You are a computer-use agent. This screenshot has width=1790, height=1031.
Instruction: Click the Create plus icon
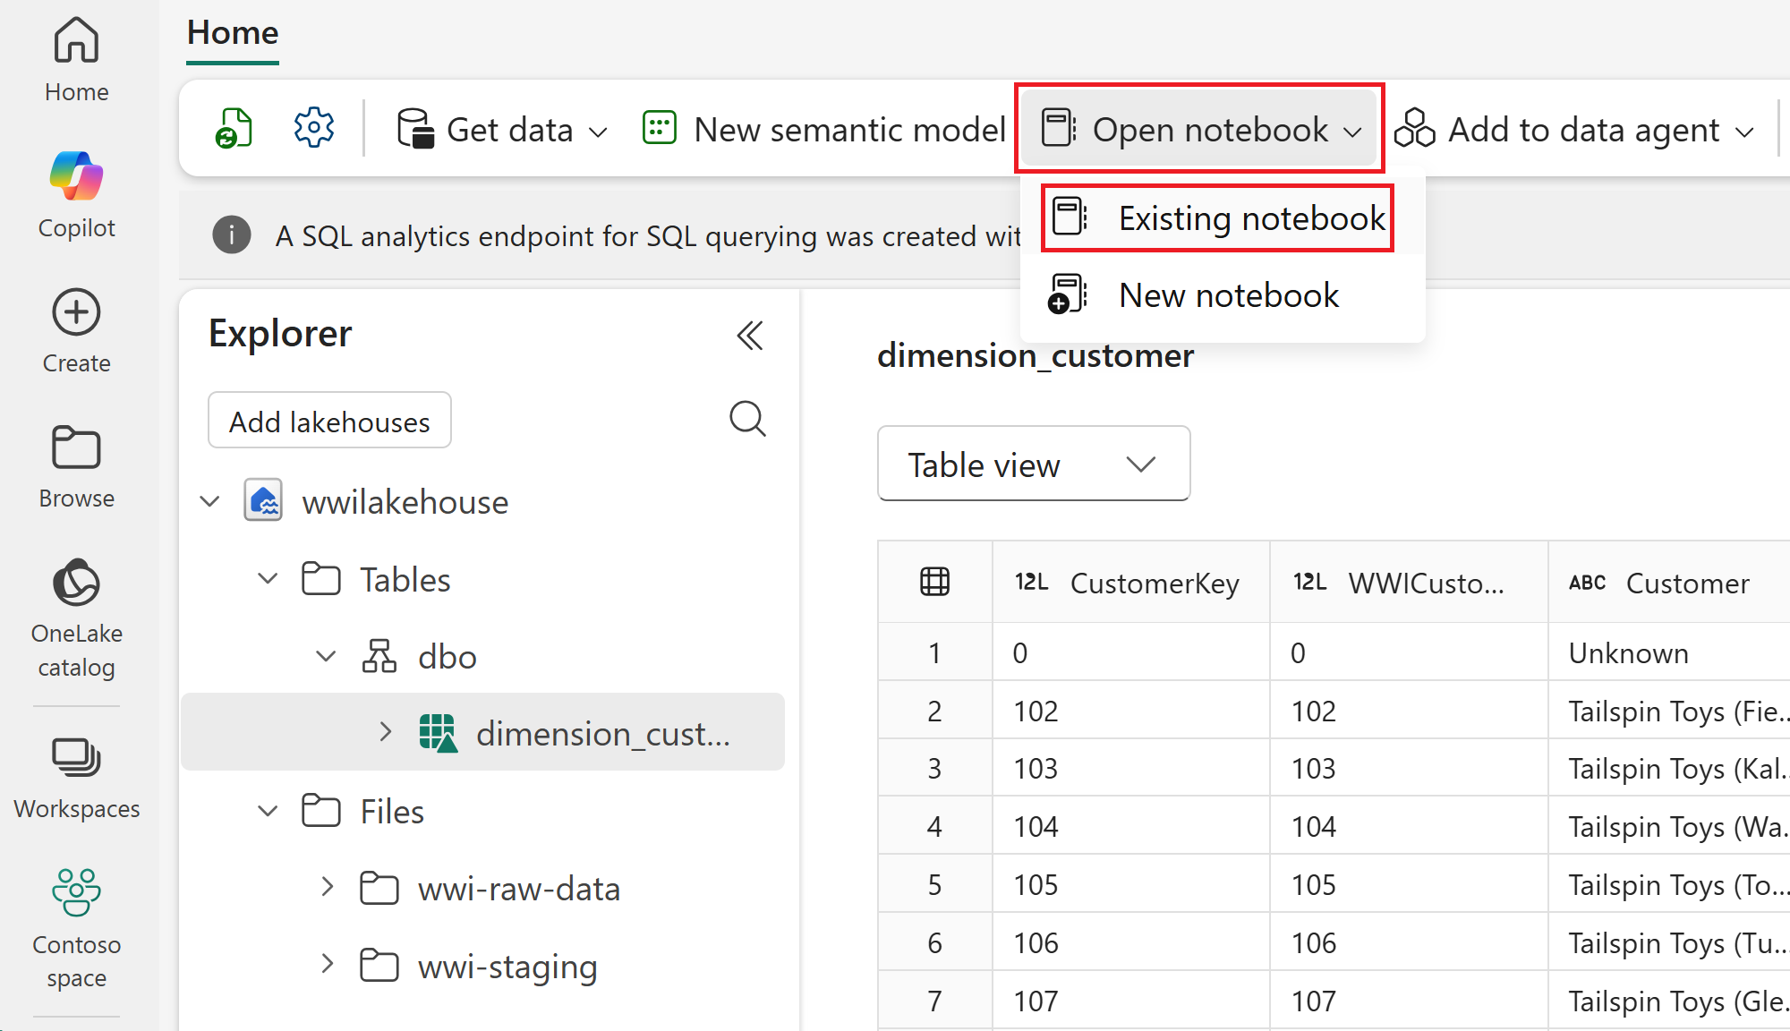click(76, 313)
